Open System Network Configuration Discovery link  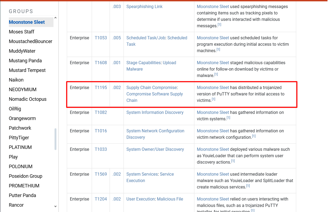point(155,134)
